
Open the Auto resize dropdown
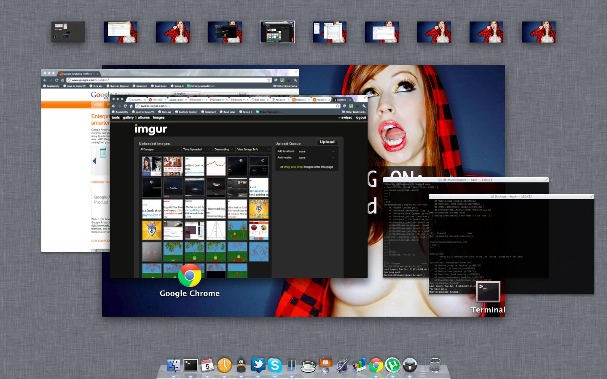tap(316, 157)
